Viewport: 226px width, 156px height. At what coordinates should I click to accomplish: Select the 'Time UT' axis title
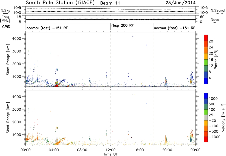110,154
